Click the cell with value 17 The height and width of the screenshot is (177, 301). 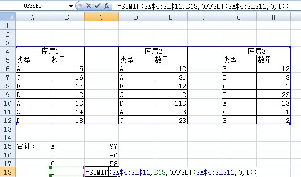67,86
